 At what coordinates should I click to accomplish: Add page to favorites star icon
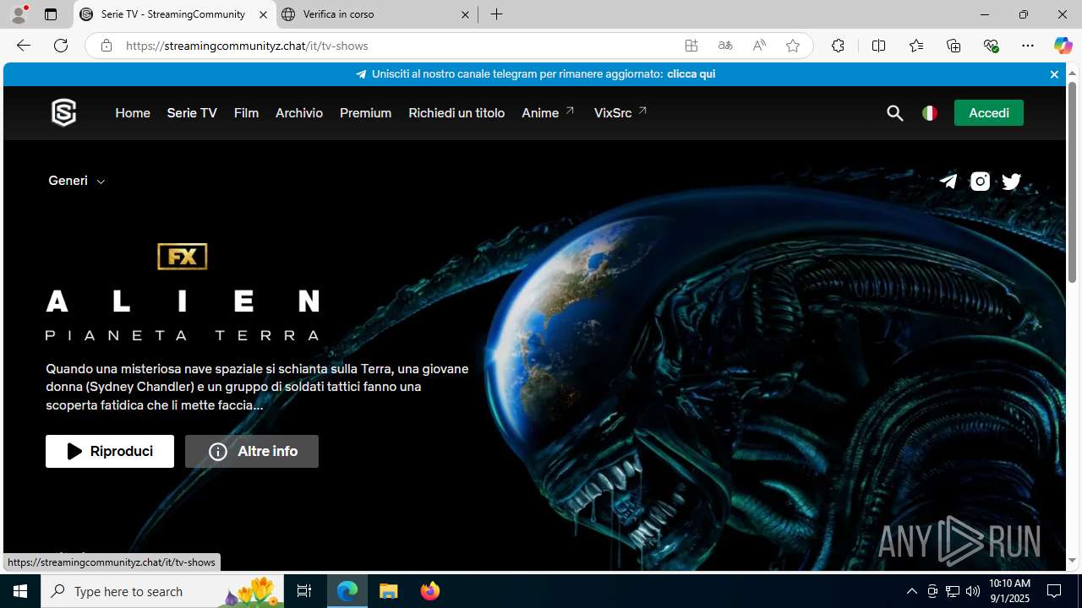click(x=793, y=46)
